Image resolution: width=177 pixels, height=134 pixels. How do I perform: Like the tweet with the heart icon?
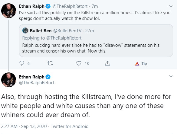click(x=79, y=63)
